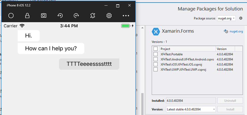Tap the 'How can I help you?' message
The image size is (247, 115).
51,48
